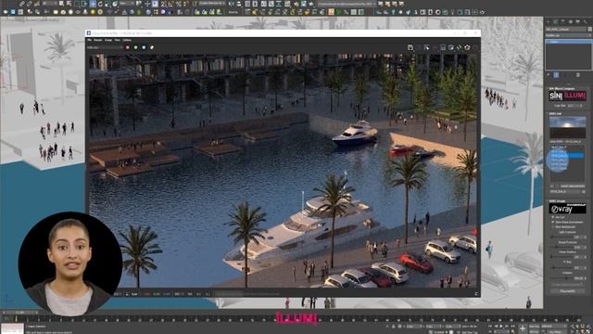Open the Display command panel tab
The height and width of the screenshot is (334, 593).
pyautogui.click(x=578, y=22)
